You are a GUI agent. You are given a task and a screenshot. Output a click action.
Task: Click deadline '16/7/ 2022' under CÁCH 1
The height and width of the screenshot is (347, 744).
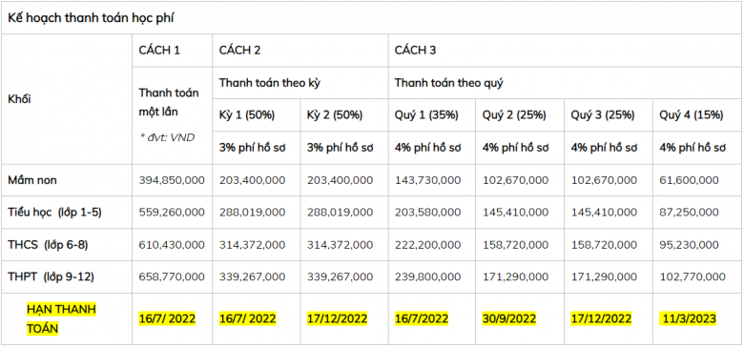pyautogui.click(x=167, y=318)
